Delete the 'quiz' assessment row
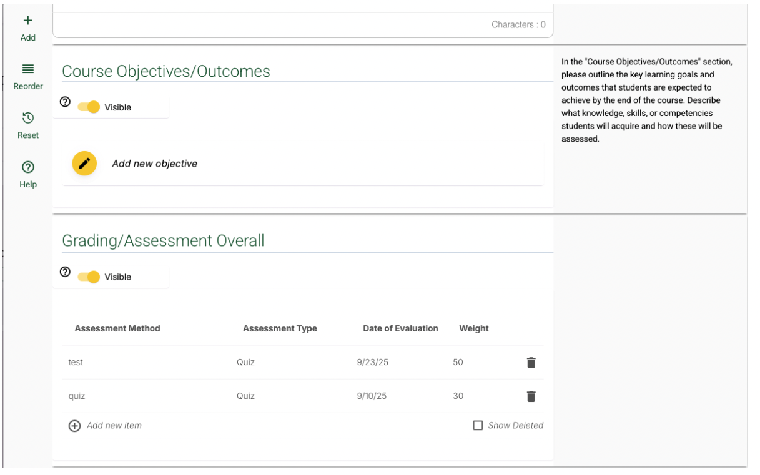760x475 pixels. 531,396
